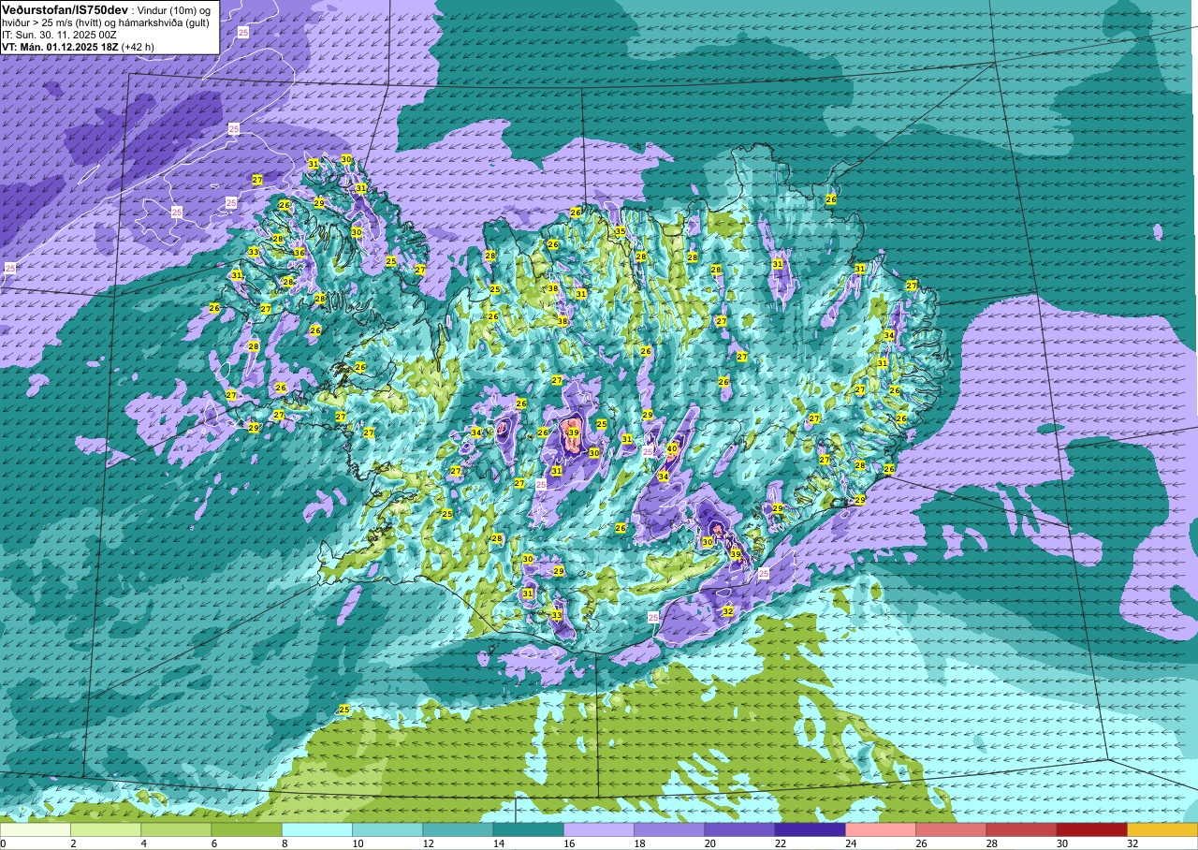Click the yellow gust label '32'
Screen dimensions: 1198x850
[727, 611]
